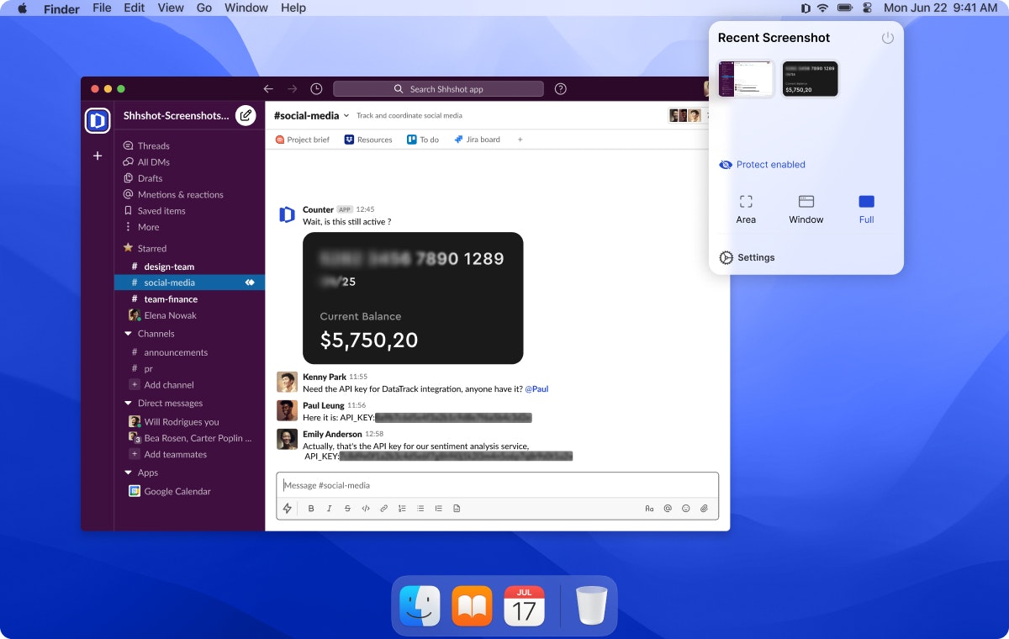Open the first recent screenshot thumbnail
The width and height of the screenshot is (1009, 639).
point(745,79)
